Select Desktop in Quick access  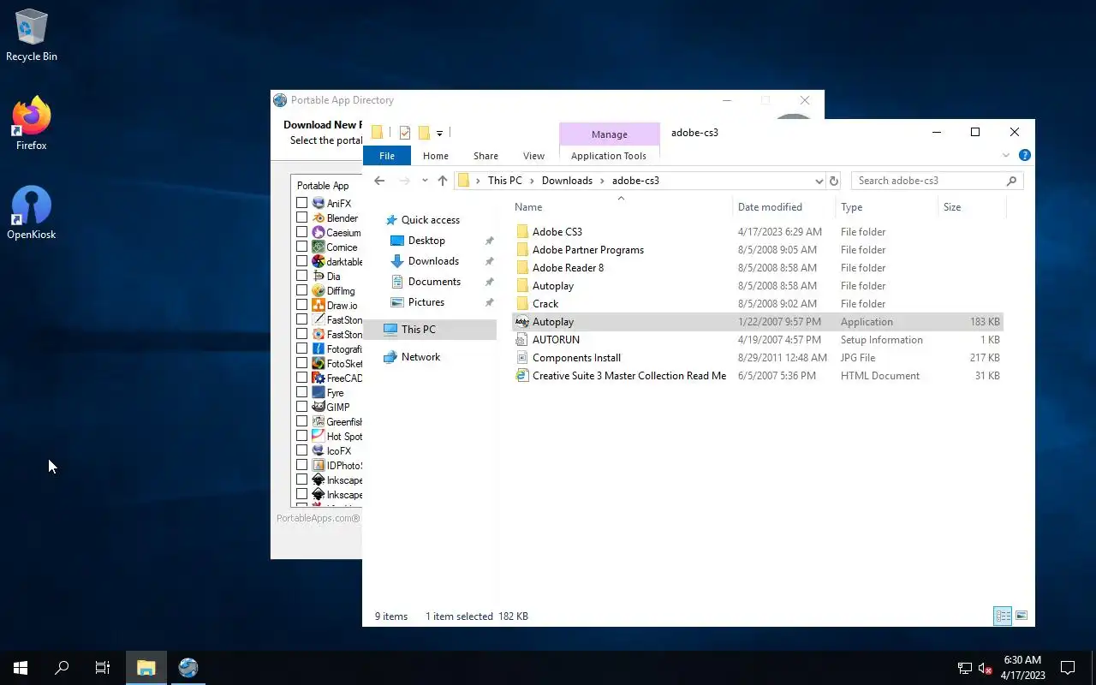pyautogui.click(x=426, y=241)
